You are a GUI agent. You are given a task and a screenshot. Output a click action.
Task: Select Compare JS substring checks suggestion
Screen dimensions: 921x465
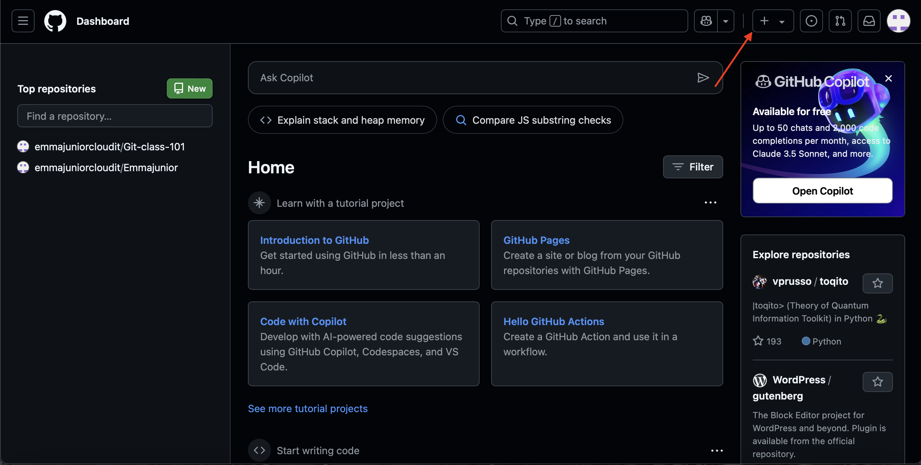pos(533,120)
